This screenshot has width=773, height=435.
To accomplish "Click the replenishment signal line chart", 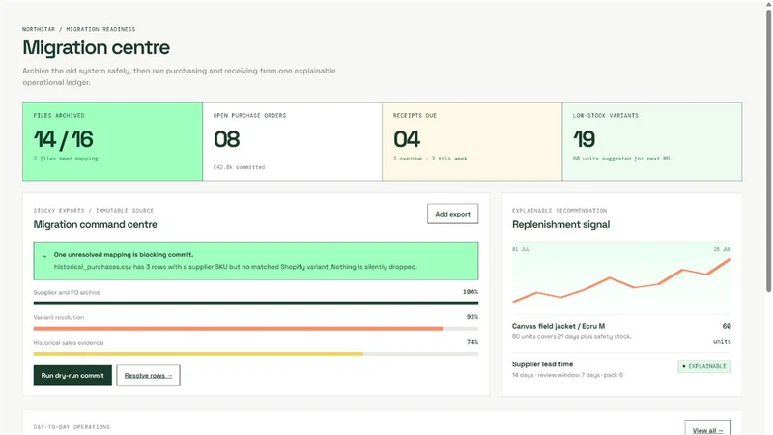I will pyautogui.click(x=621, y=277).
